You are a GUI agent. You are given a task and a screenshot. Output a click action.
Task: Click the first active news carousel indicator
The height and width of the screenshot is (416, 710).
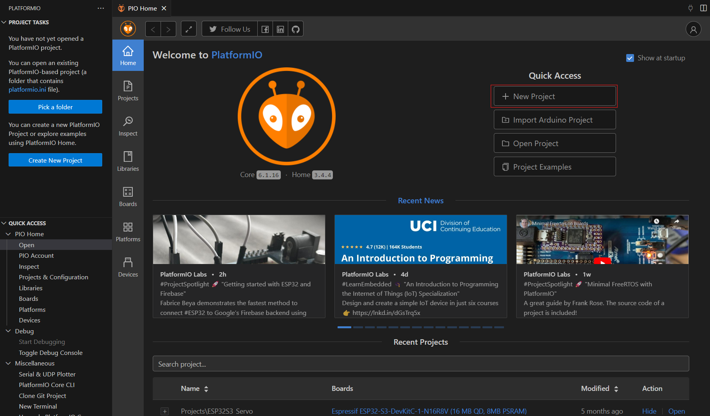click(344, 327)
